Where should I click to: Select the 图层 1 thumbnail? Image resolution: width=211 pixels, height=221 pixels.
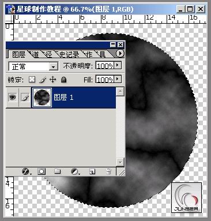point(42,98)
